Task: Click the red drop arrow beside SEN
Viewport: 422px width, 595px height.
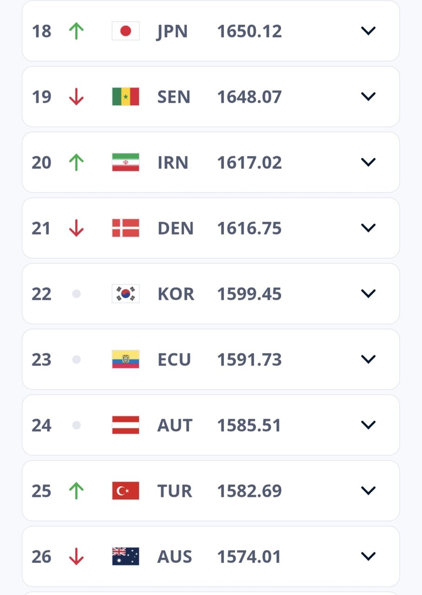Action: [x=76, y=97]
